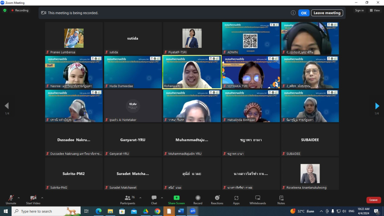The image size is (384, 216).
Task: Open Google Drive from taskbar
Action: 145,211
